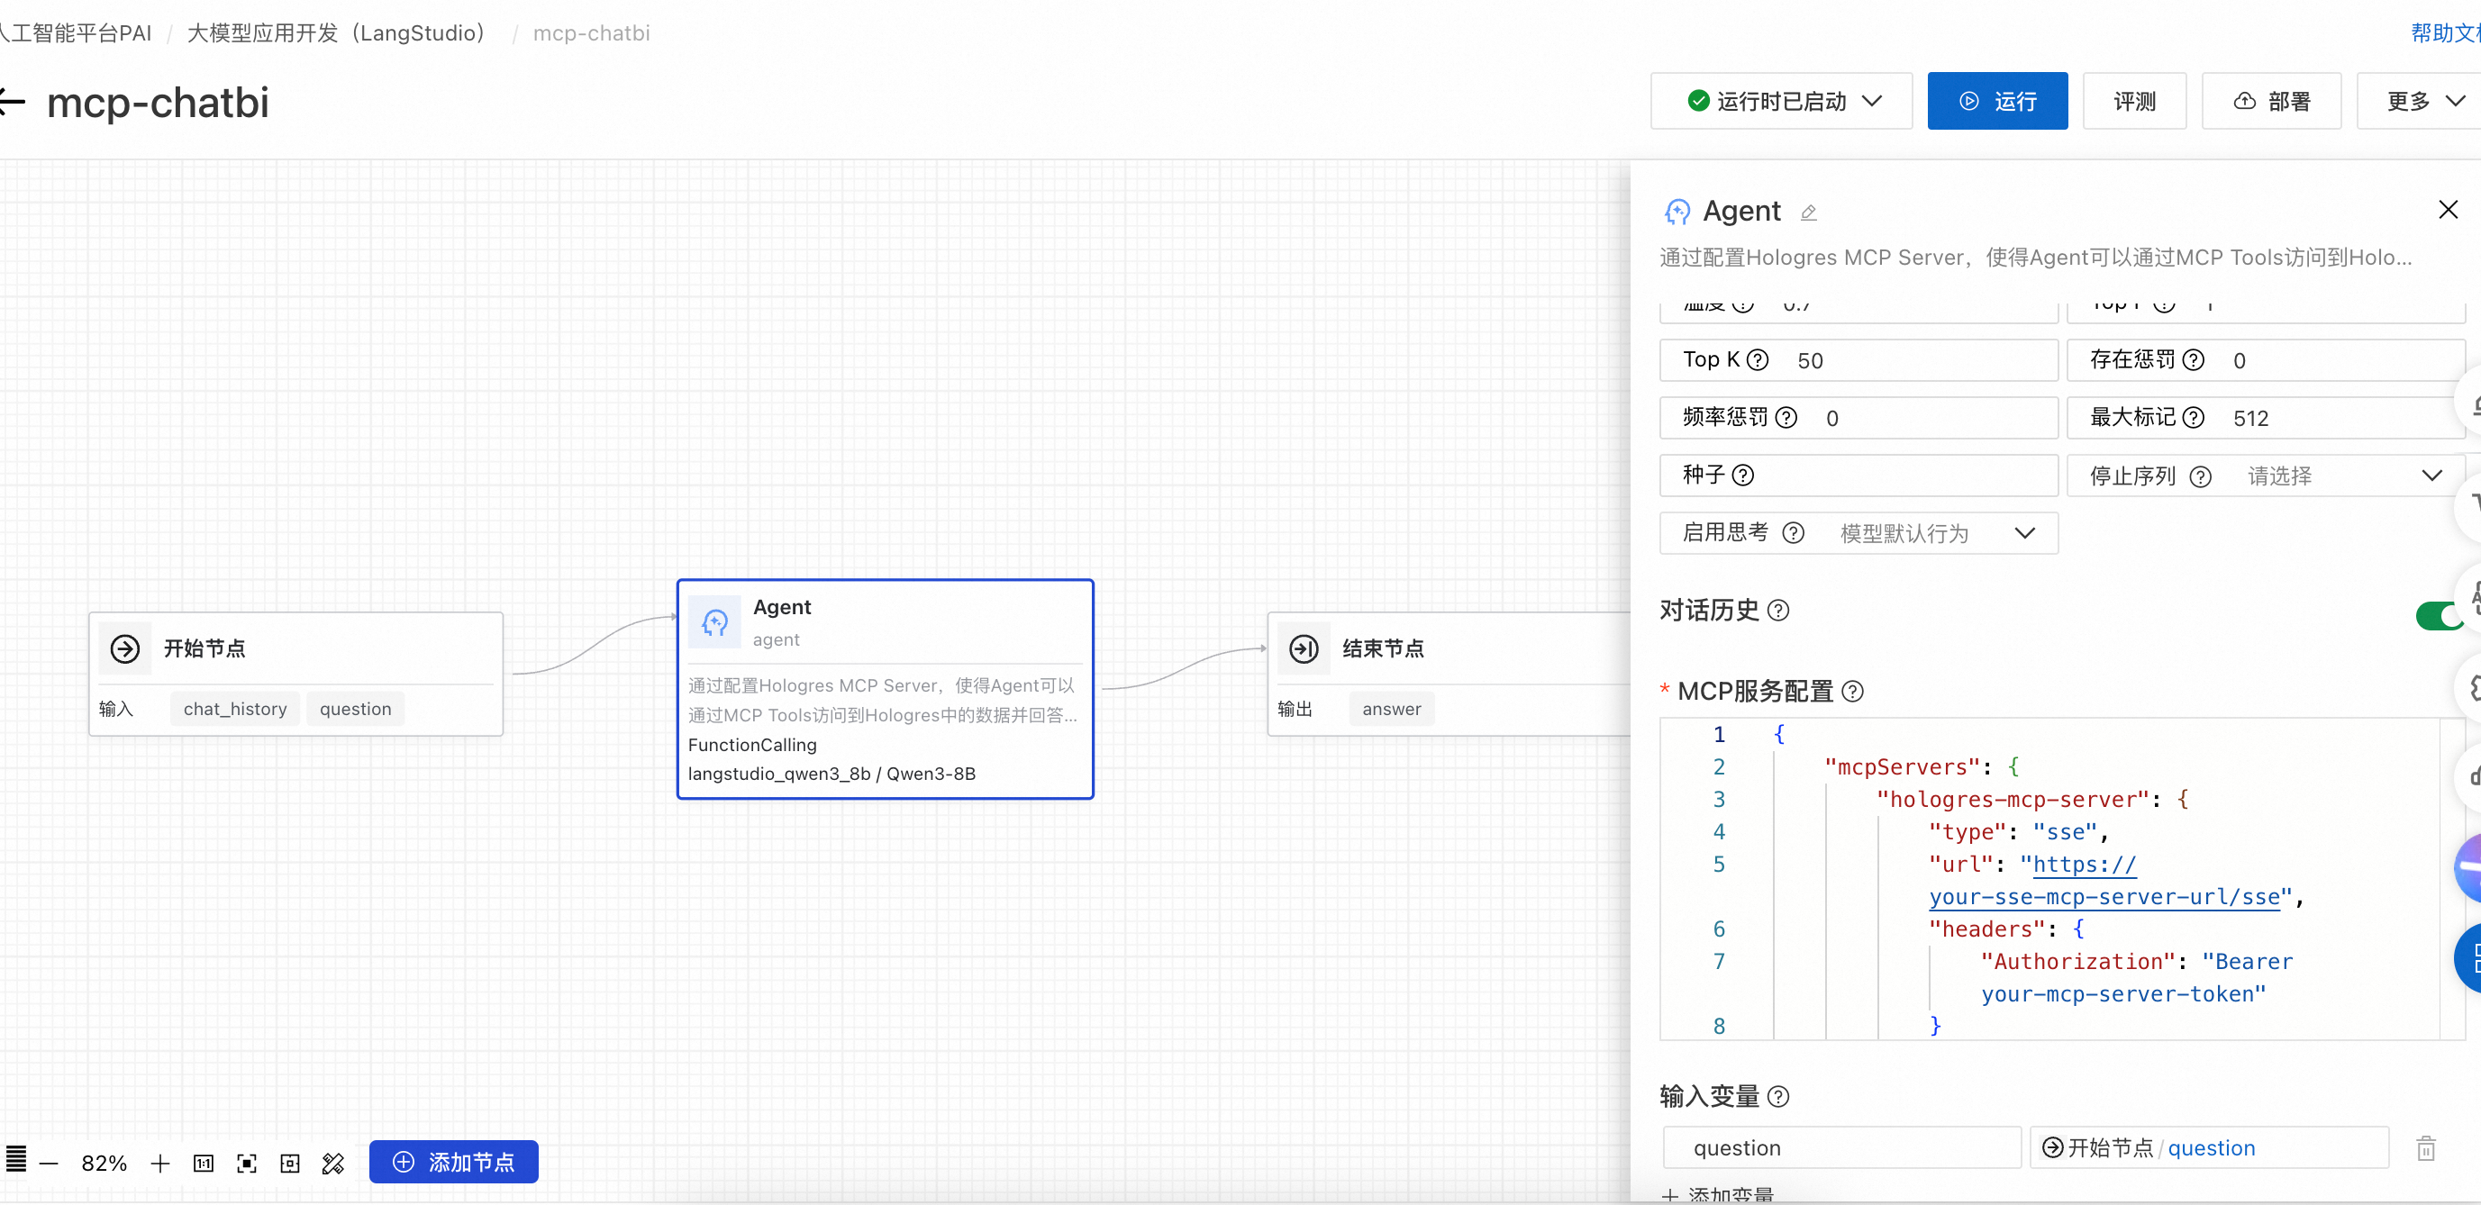Click the 运行 run button
The width and height of the screenshot is (2481, 1205).
tap(1996, 101)
